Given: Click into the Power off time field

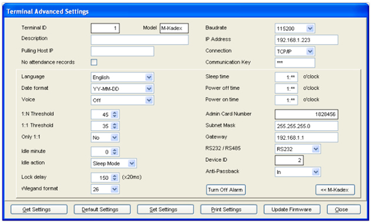Looking at the screenshot, I should click(x=286, y=89).
